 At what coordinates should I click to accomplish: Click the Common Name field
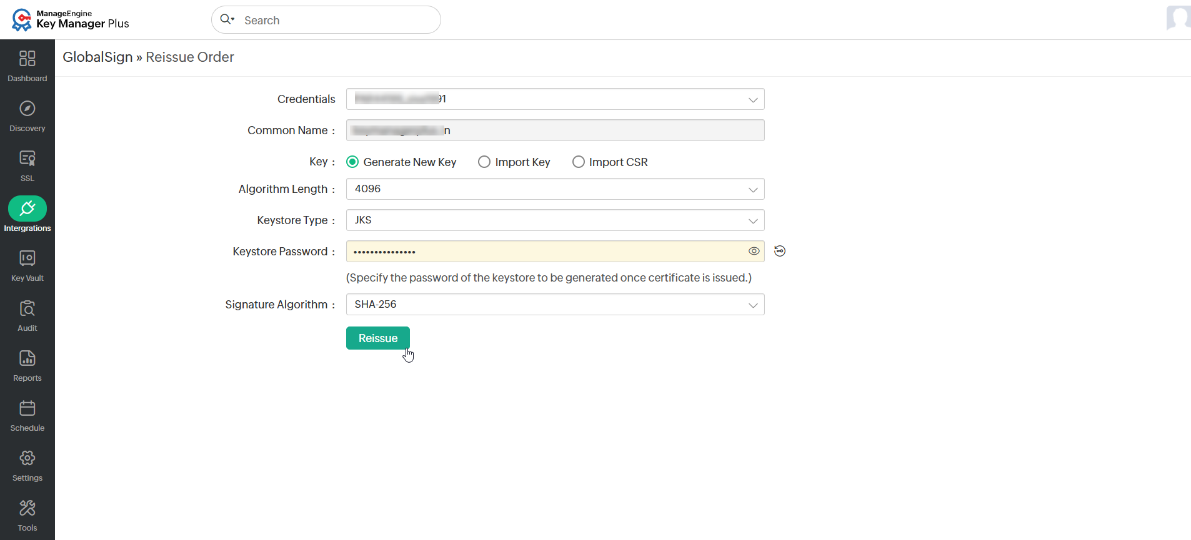point(556,130)
